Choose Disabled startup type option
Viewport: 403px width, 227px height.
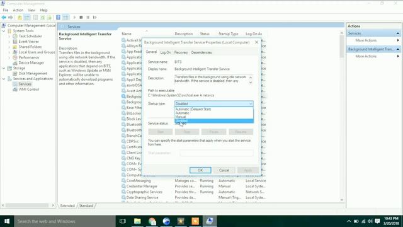pyautogui.click(x=214, y=120)
